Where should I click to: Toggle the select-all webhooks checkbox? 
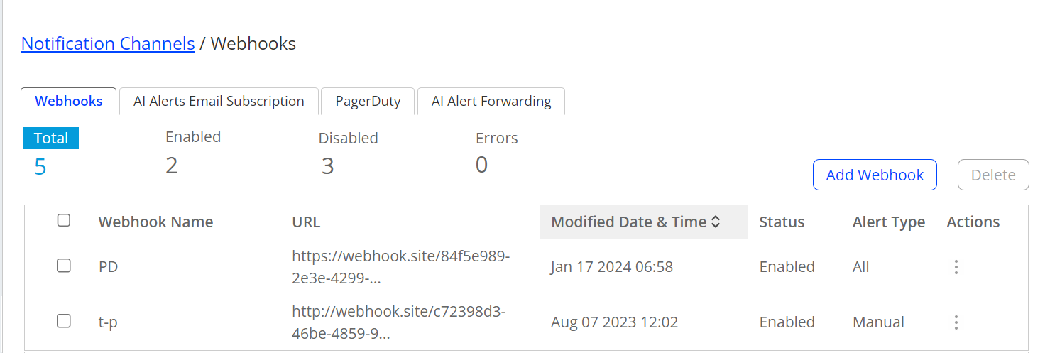64,221
